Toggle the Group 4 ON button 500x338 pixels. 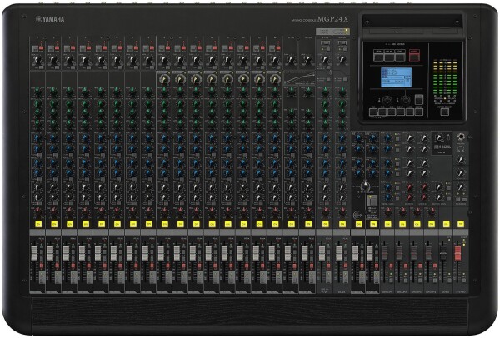pos(432,224)
